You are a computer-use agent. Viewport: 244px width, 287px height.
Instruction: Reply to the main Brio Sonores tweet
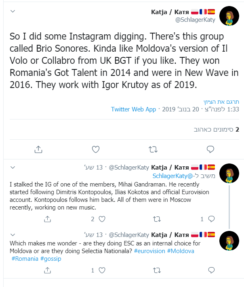(x=210, y=149)
